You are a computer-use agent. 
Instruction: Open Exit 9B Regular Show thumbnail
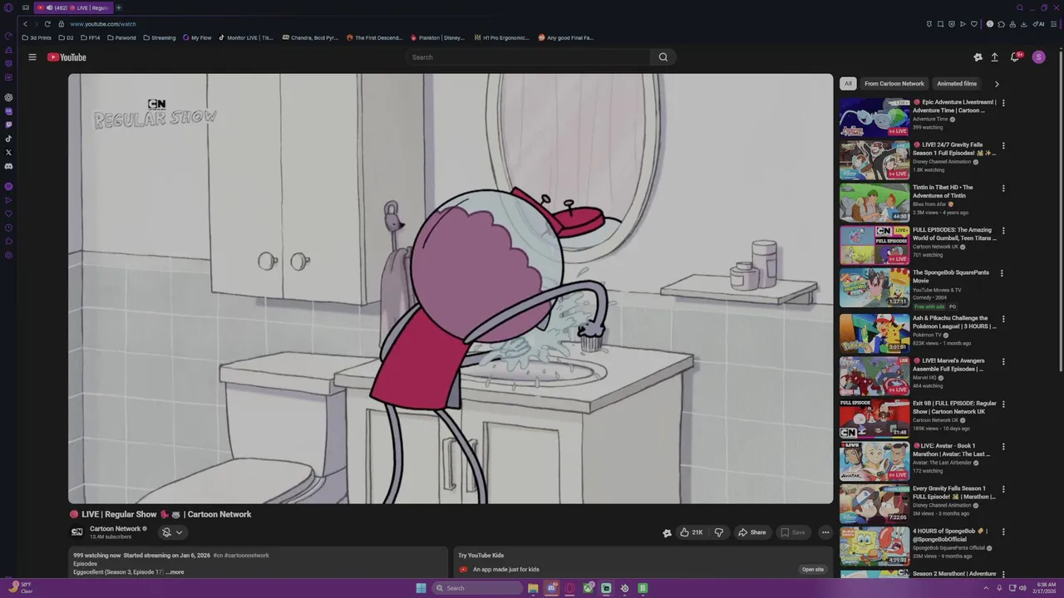click(x=874, y=418)
